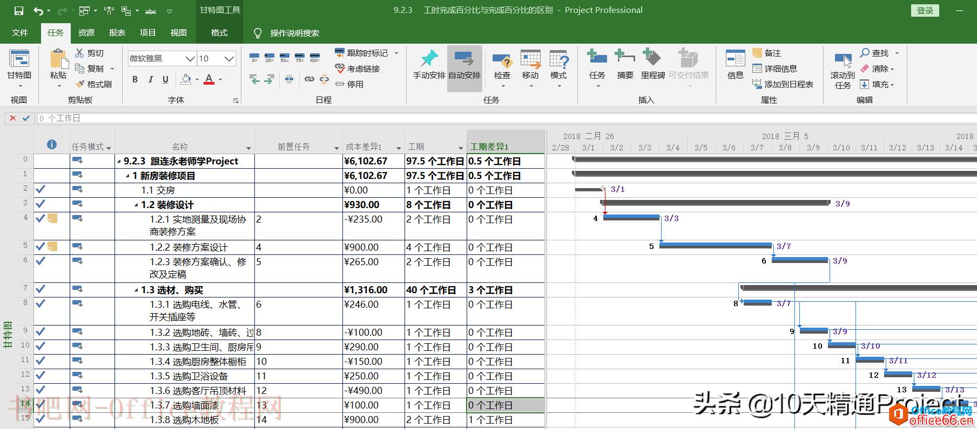Select the Cost Variance1 column header
This screenshot has width=977, height=429.
[x=374, y=142]
